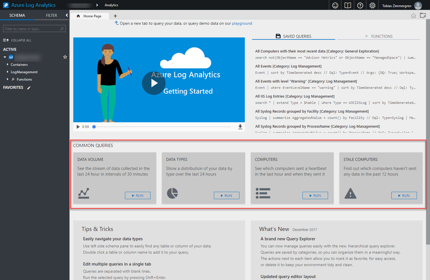
Task: Click the pencil to edit Favorites
Action: click(x=29, y=88)
